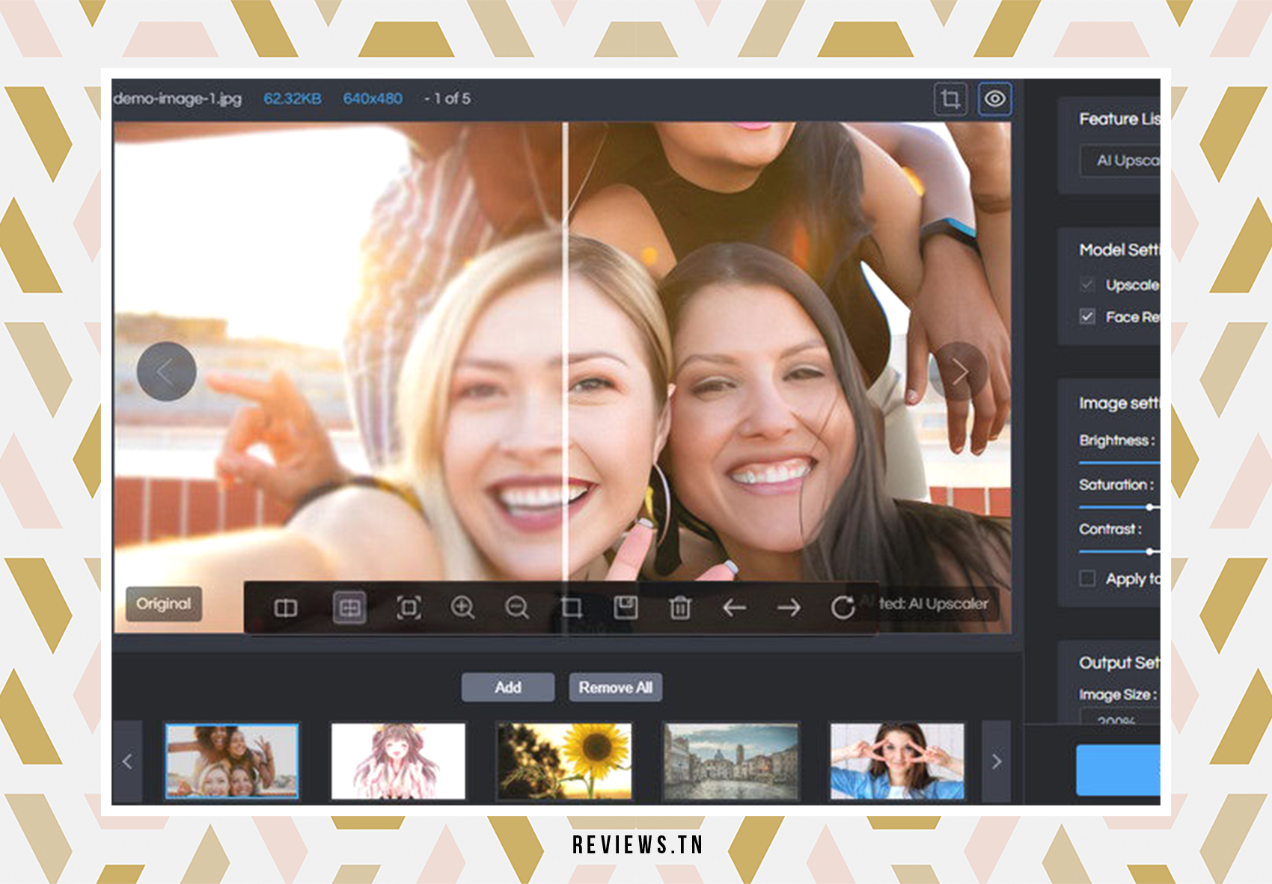Screen dimensions: 1272x884
Task: Toggle the eye preview icon
Action: (994, 99)
